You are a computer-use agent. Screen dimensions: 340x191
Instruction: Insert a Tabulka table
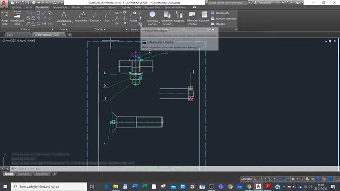pyautogui.click(x=218, y=24)
